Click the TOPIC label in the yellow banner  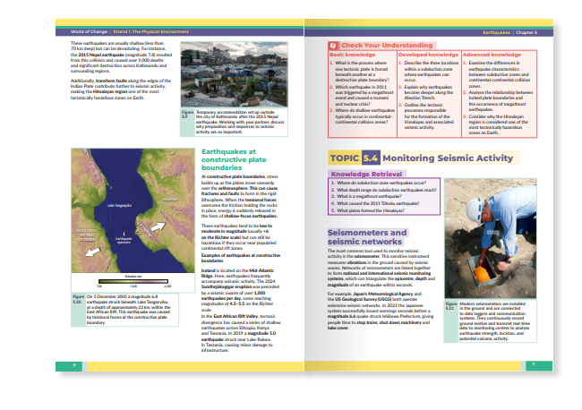[346, 158]
